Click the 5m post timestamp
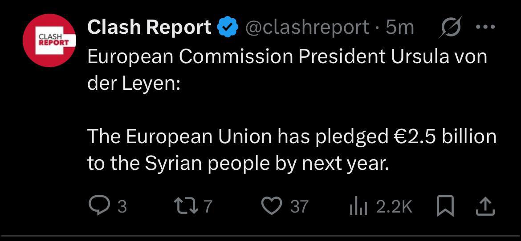Viewport: 521px width, 241px height. click(399, 28)
